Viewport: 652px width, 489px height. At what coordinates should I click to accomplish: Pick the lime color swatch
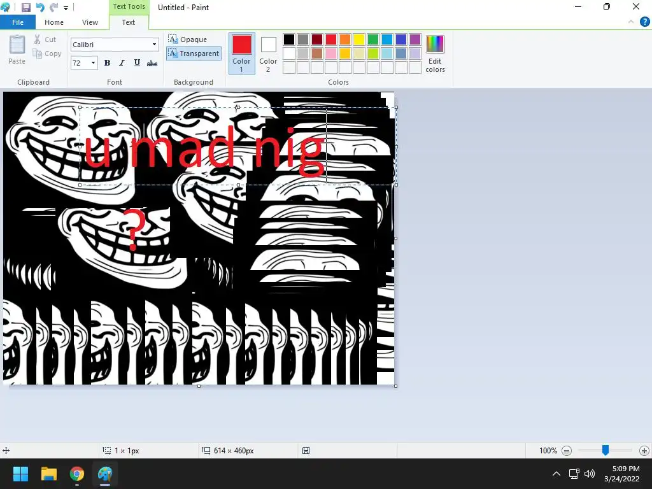pos(373,53)
